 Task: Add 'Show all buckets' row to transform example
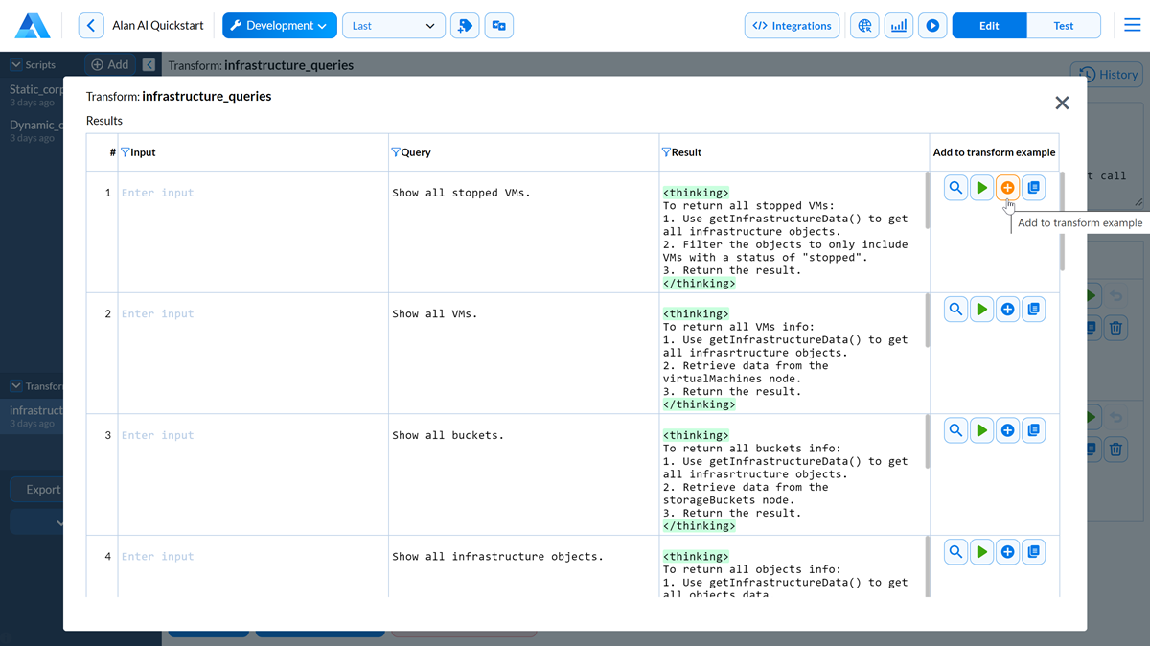(1007, 431)
